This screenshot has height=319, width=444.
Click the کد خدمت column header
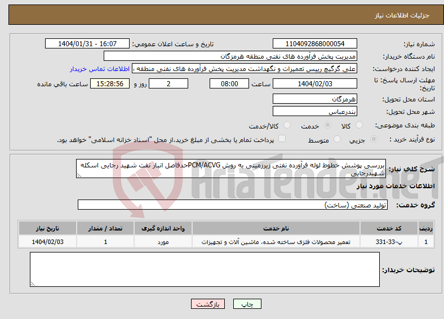[x=389, y=228]
